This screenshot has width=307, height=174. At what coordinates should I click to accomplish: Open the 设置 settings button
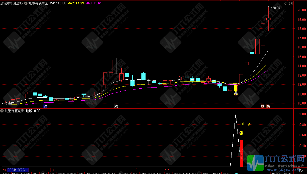point(234,173)
